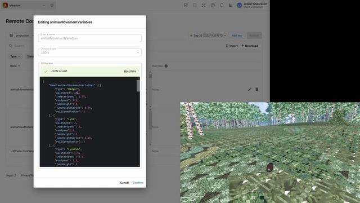Click the Badger inWaterSpeed line
360x203 pixels.
pos(70,96)
